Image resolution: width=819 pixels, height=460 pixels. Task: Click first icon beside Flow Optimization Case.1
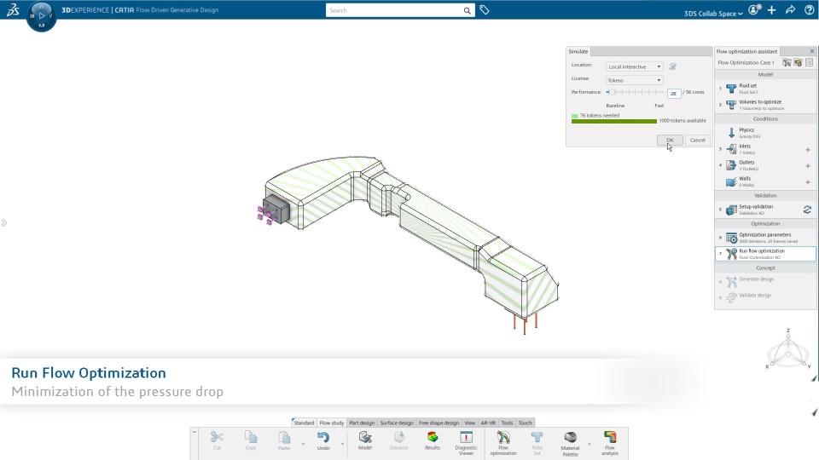787,62
